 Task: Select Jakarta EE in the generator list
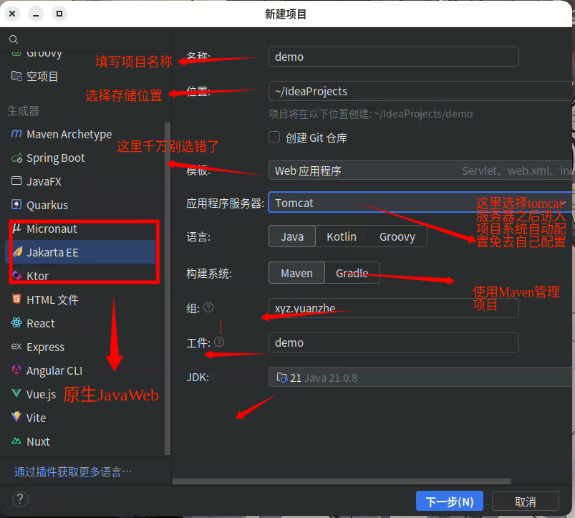[52, 252]
